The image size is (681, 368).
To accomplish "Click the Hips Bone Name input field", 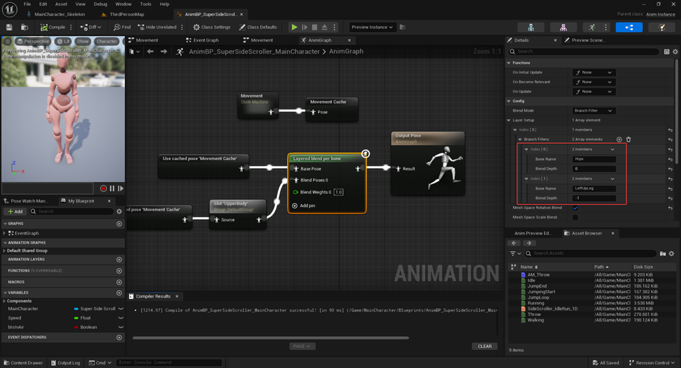I will (594, 159).
